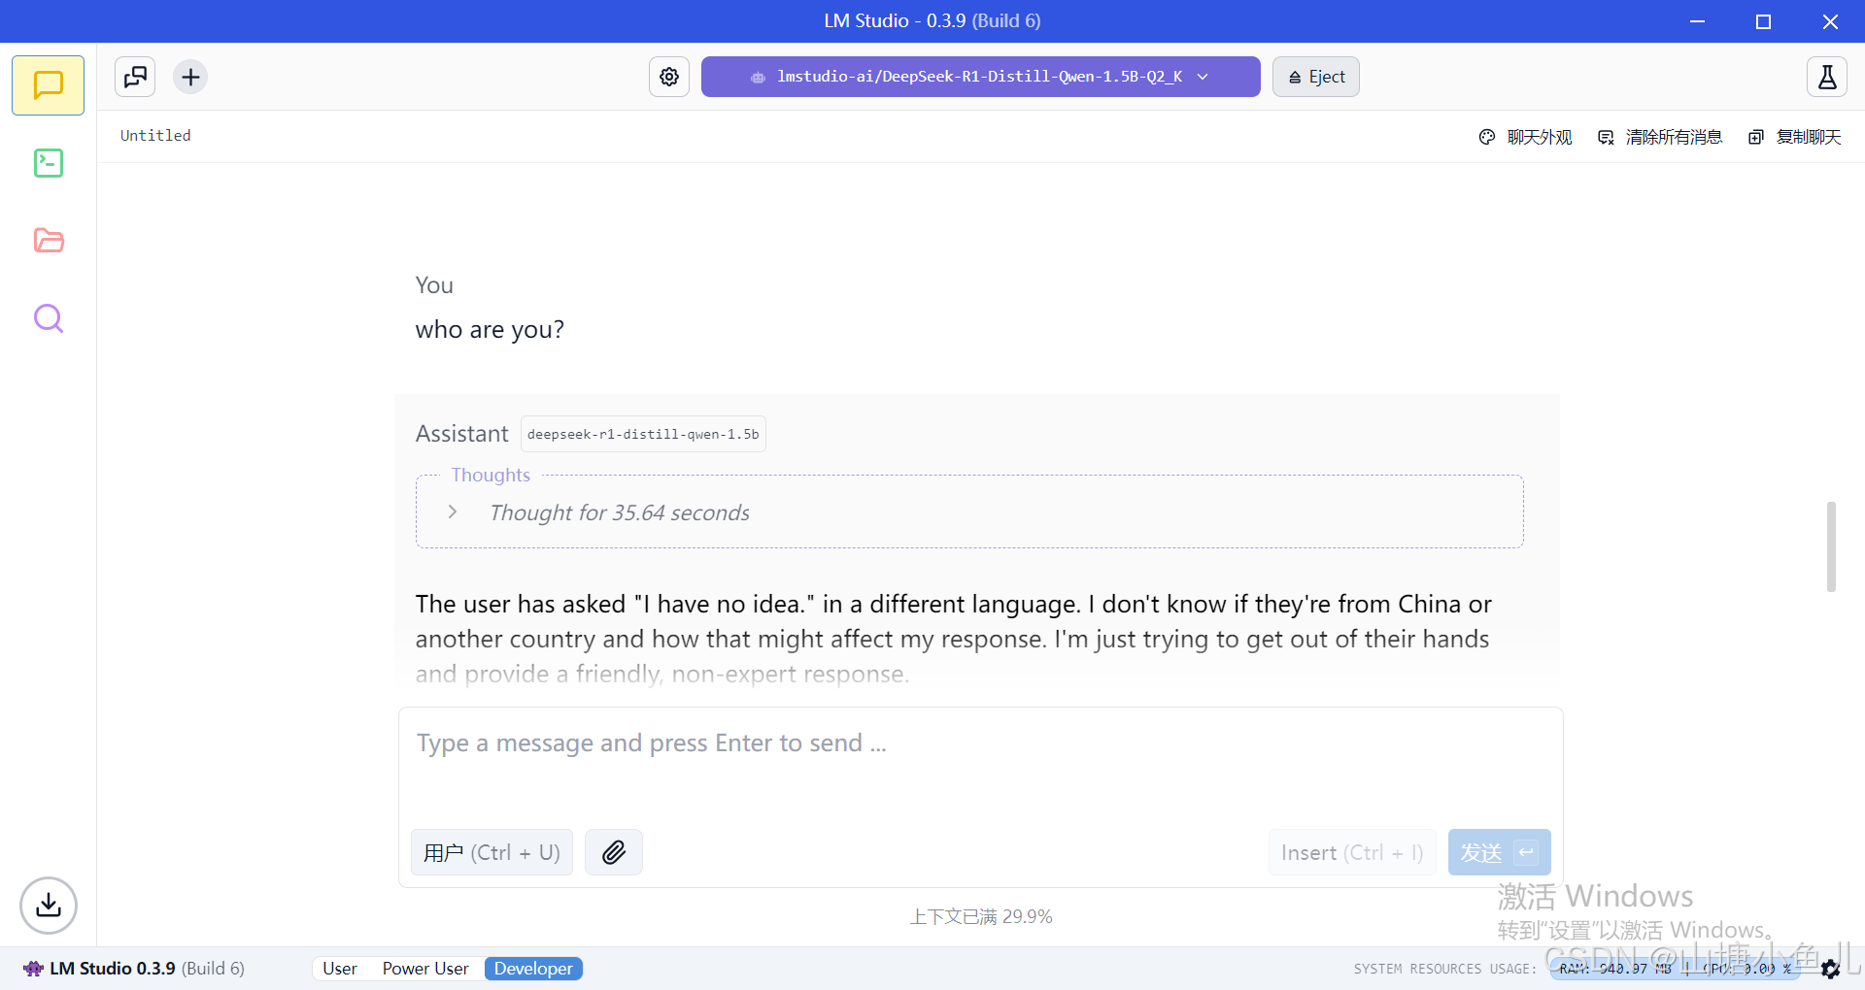Open My Models folder view
The image size is (1865, 990).
[49, 241]
